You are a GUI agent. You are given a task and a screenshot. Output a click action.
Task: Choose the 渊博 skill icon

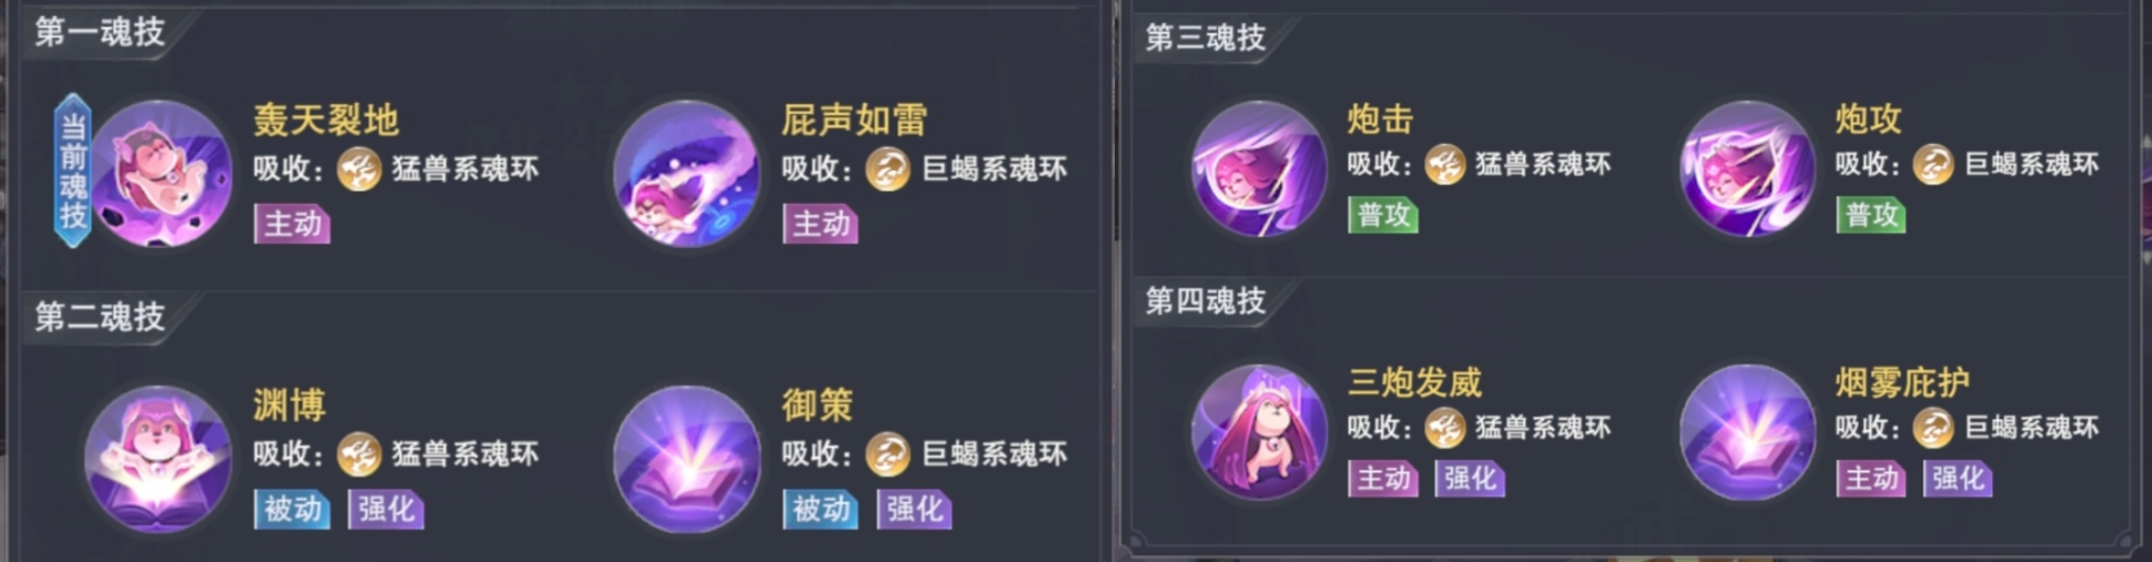tap(158, 459)
